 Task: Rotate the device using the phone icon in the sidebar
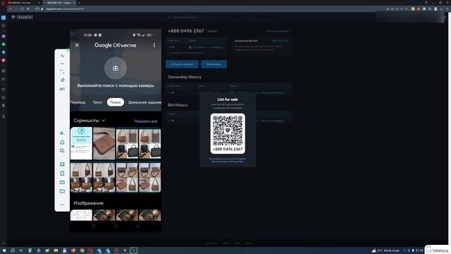(62, 174)
